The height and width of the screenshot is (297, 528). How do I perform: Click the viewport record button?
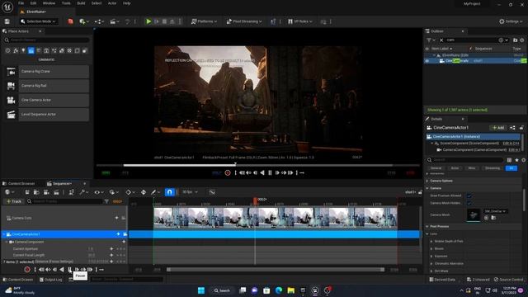tap(228, 172)
